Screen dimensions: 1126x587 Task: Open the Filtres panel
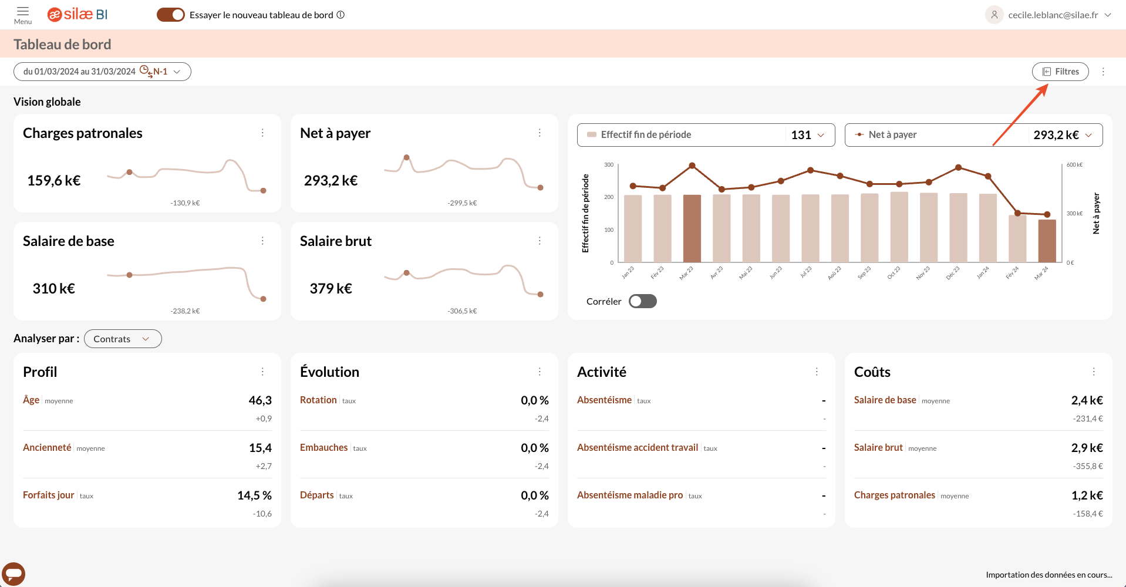(1060, 72)
